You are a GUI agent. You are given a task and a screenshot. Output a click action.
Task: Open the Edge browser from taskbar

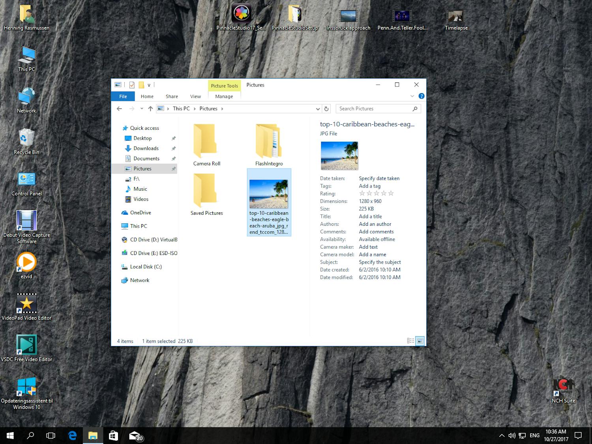72,435
